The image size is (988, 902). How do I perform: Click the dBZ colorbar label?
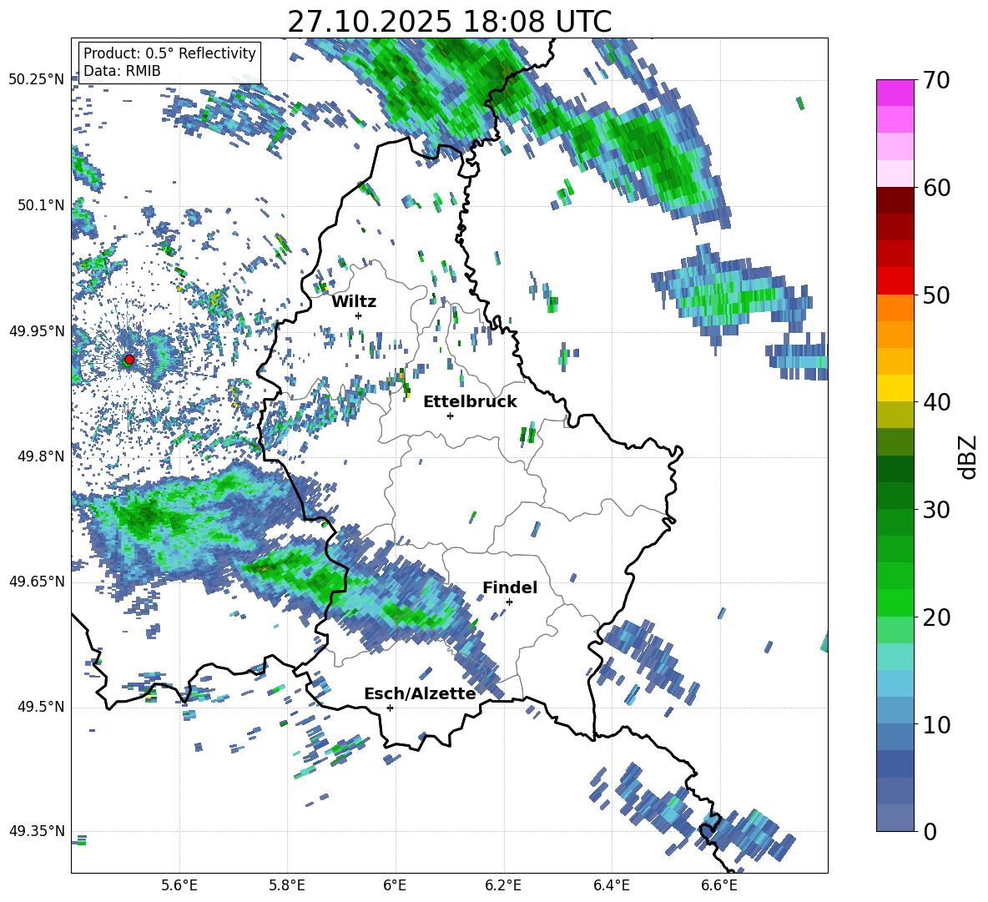click(969, 456)
